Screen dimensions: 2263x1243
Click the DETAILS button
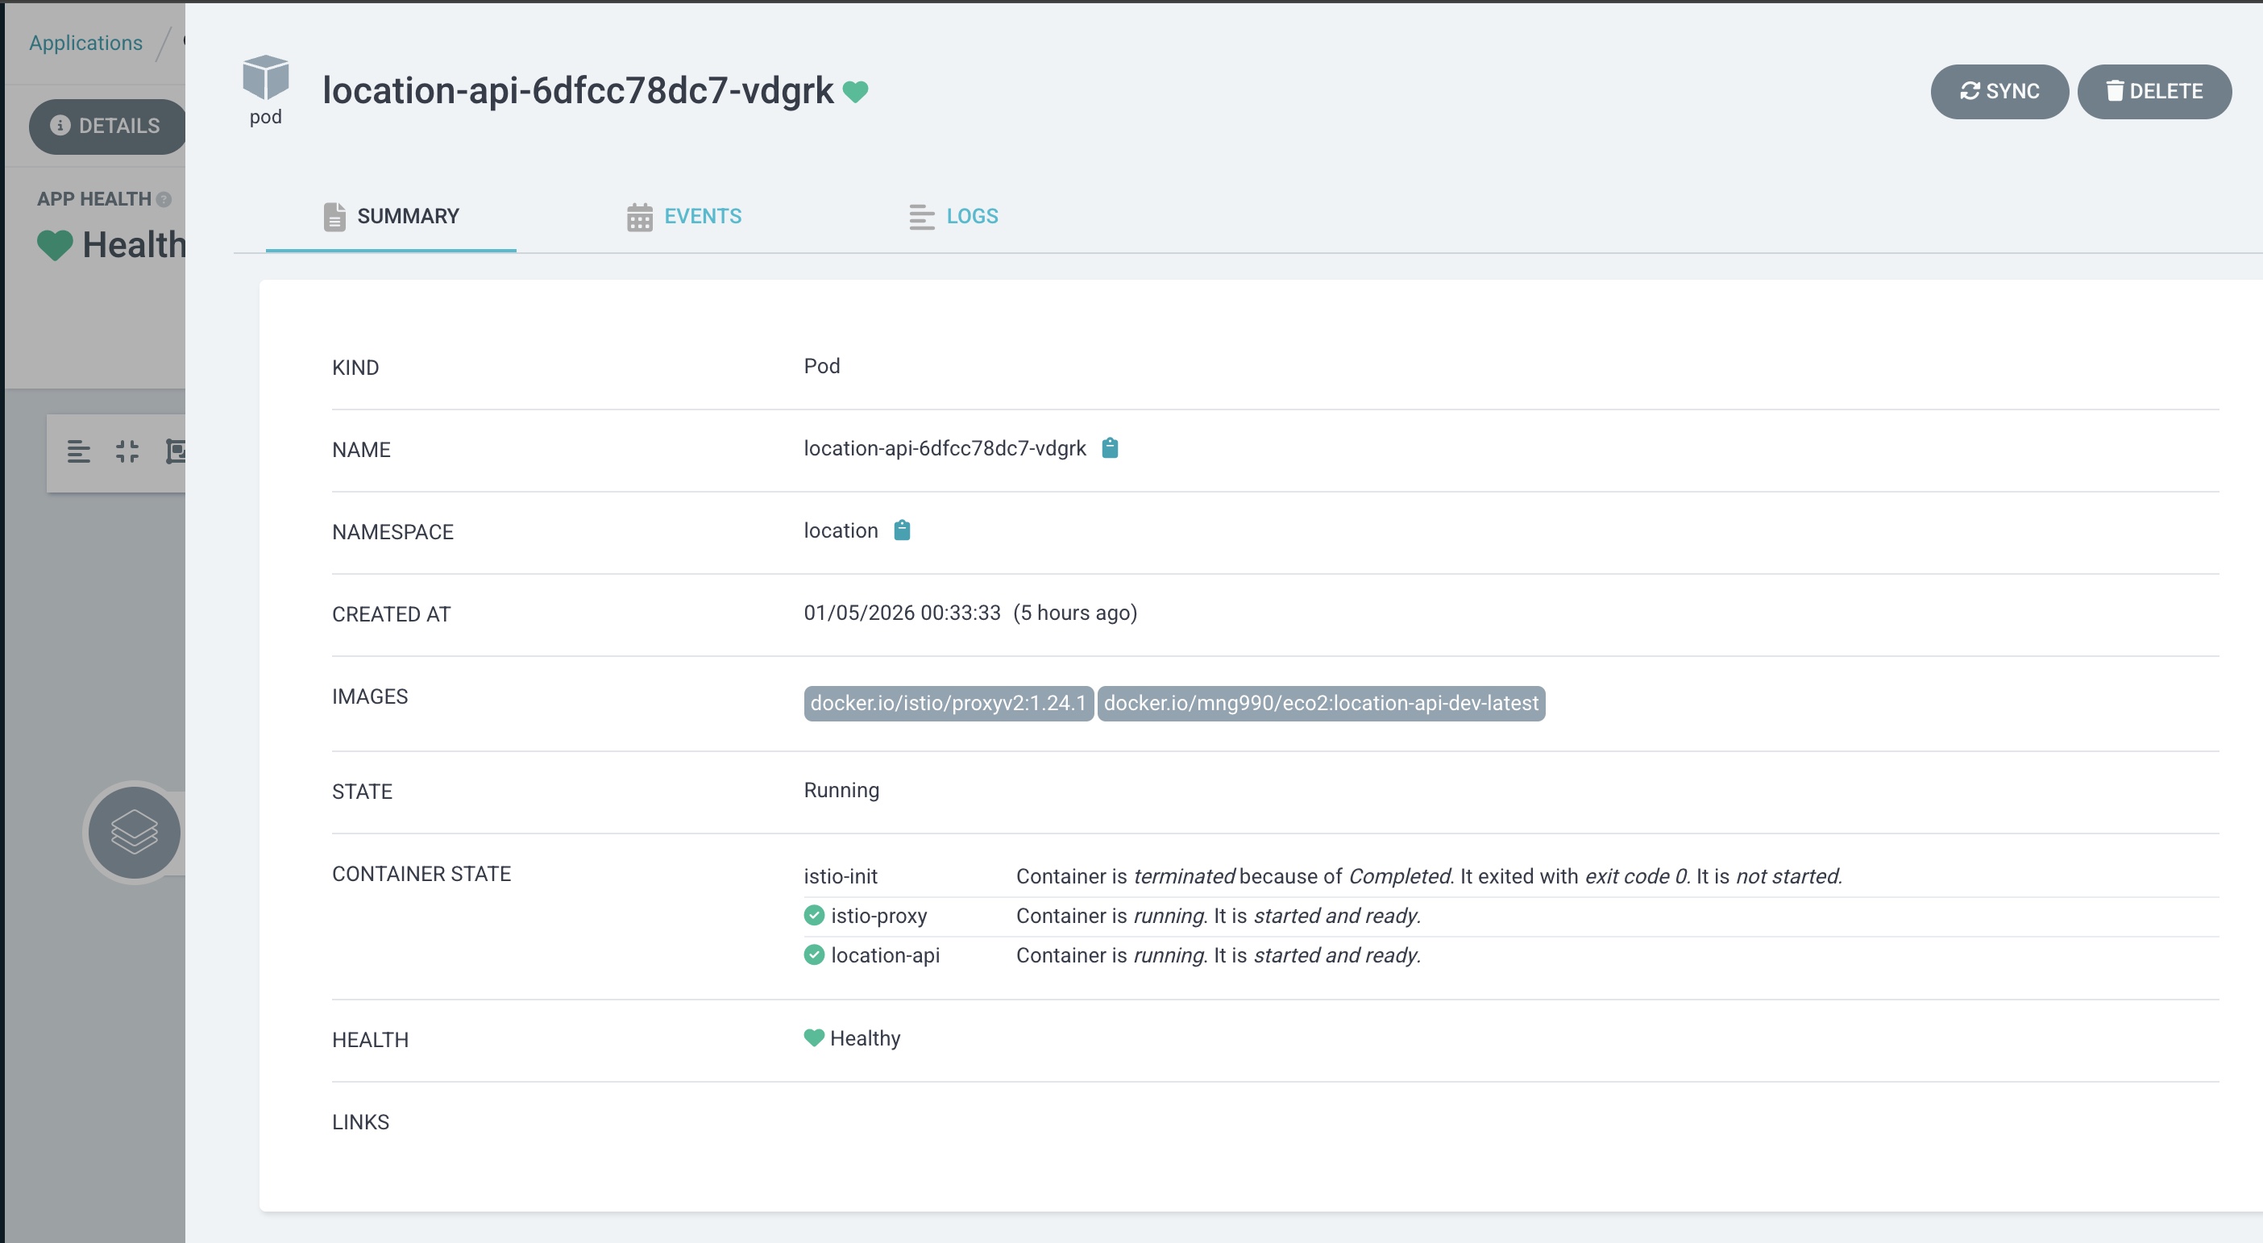[106, 126]
